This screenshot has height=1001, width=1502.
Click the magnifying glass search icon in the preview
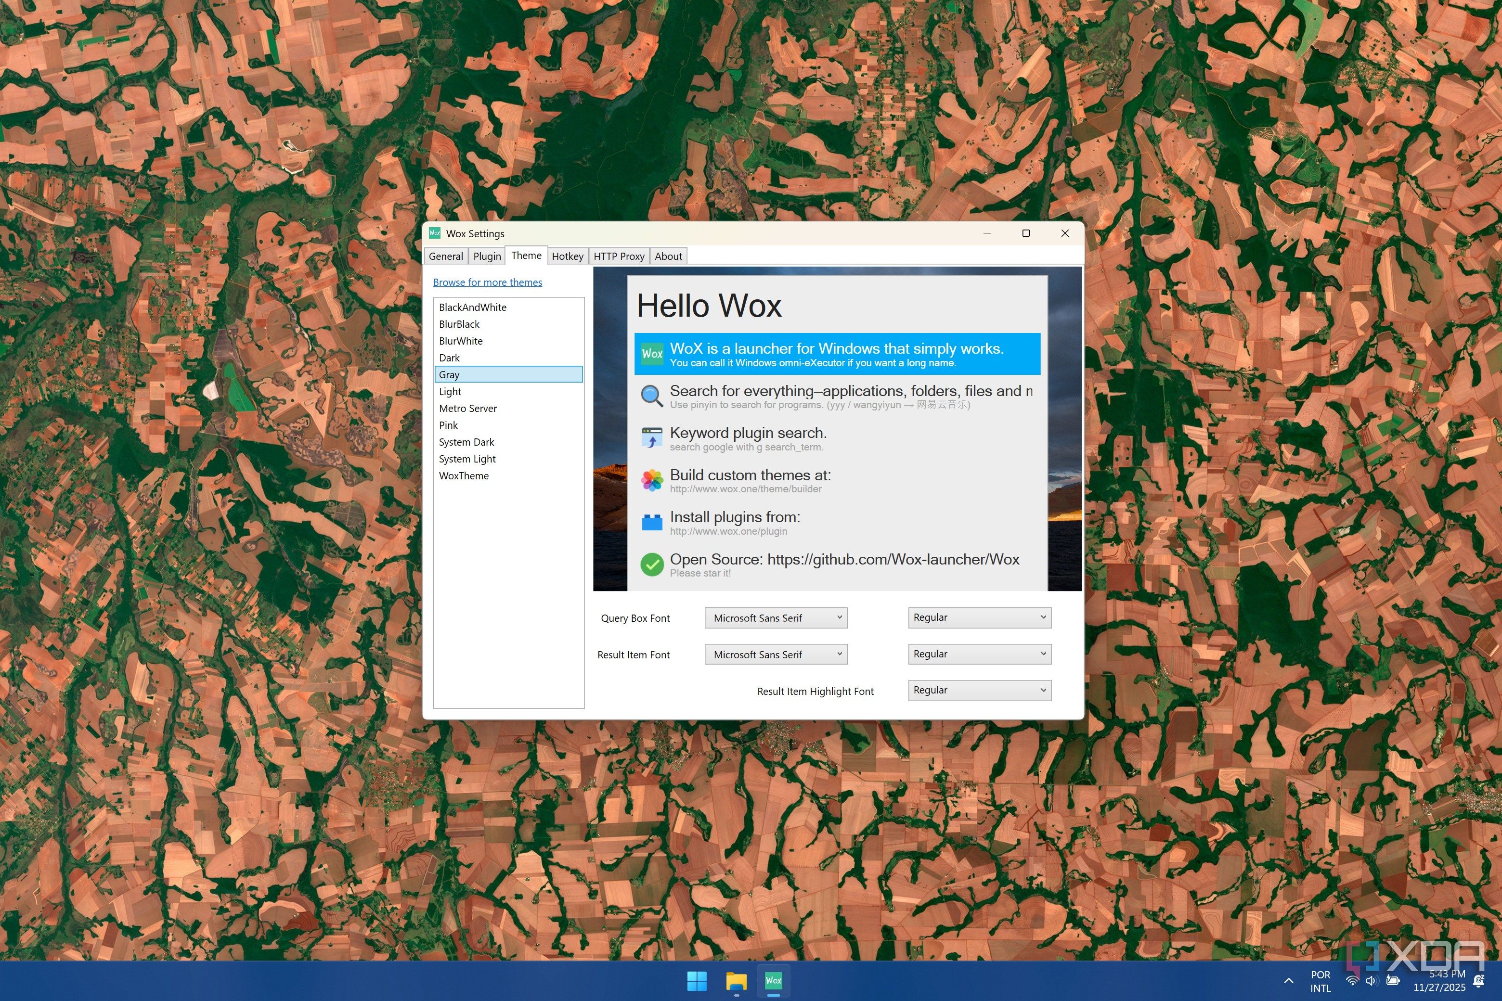point(652,396)
